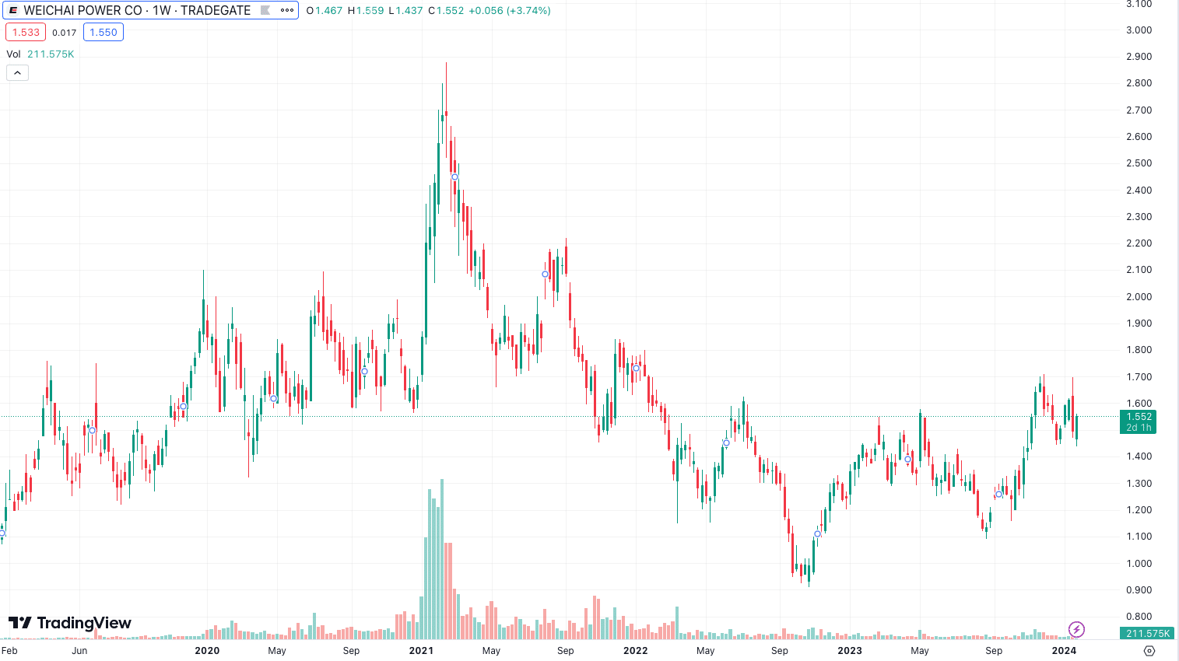Click the Vol 211.575K indicator label
Viewport: 1179px width, 661px height.
pos(40,54)
